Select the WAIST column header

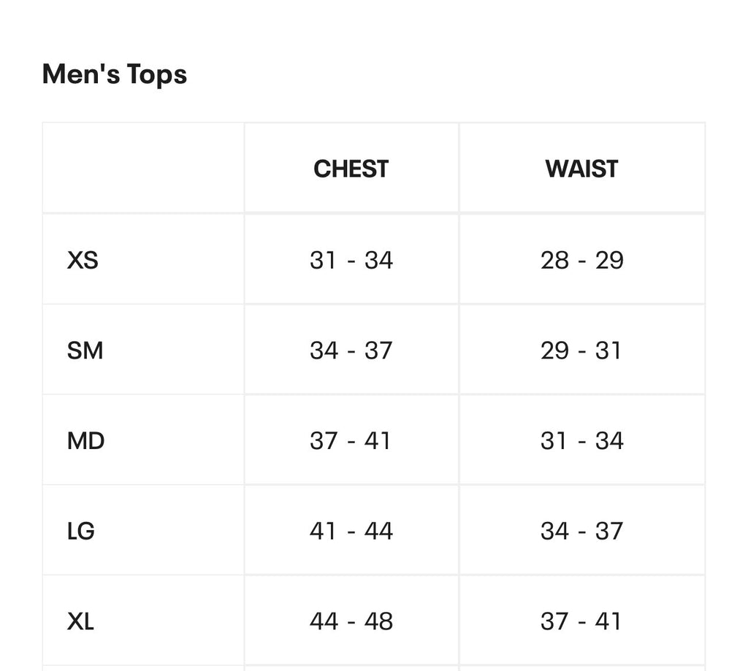click(581, 169)
